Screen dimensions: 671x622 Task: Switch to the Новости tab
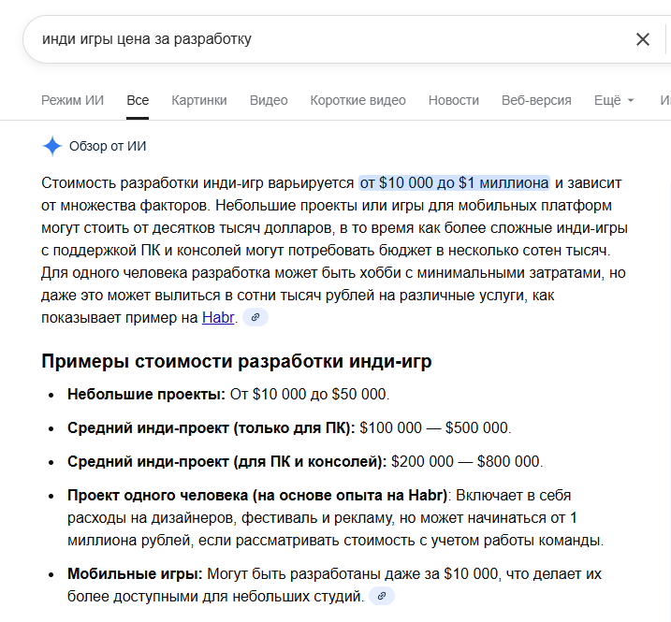coord(454,100)
